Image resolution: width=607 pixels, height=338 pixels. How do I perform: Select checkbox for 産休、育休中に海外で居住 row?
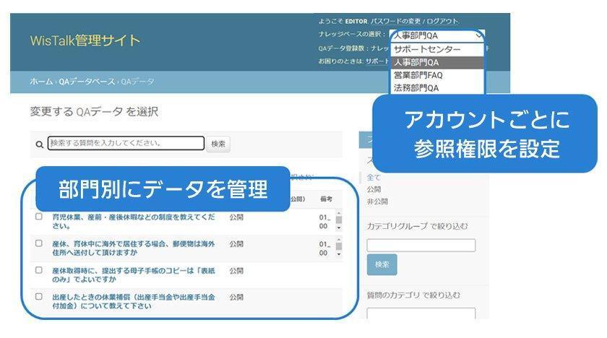click(39, 244)
